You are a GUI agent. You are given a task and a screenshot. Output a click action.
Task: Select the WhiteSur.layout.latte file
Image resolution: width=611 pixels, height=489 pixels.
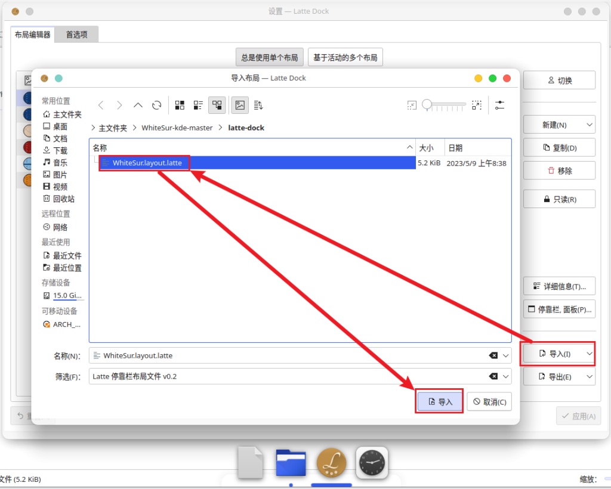click(147, 163)
